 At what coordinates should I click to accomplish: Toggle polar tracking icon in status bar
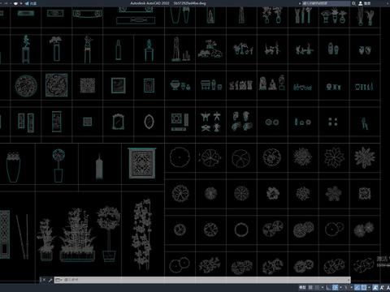(x=336, y=287)
